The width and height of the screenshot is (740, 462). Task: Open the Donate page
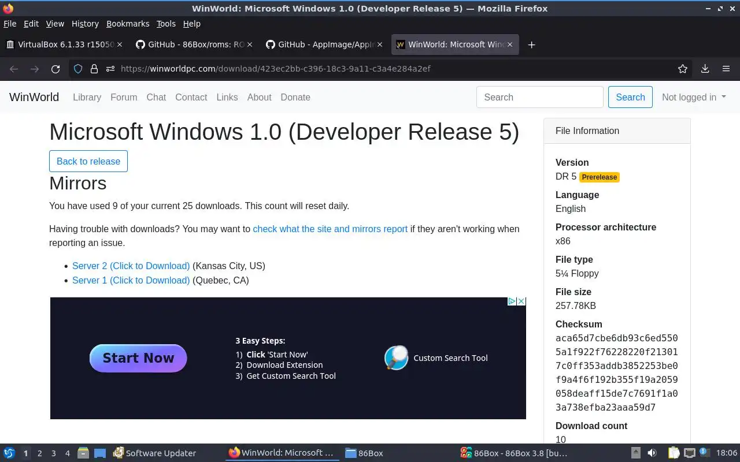pyautogui.click(x=295, y=97)
